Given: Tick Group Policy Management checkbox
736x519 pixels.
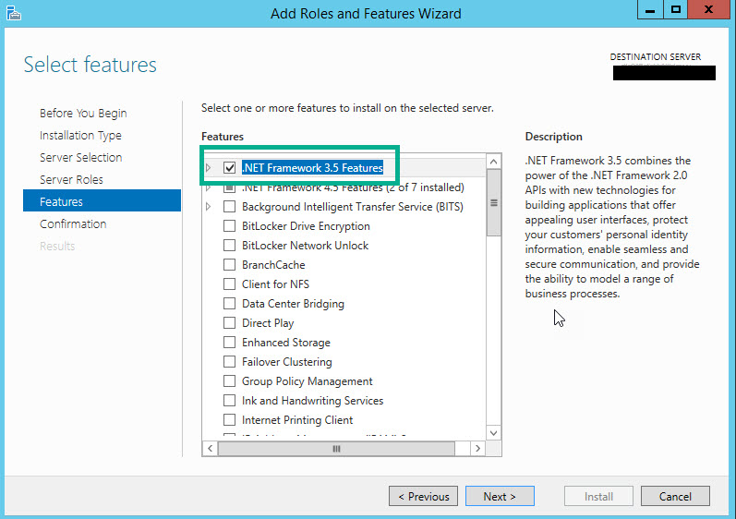Looking at the screenshot, I should (x=229, y=381).
